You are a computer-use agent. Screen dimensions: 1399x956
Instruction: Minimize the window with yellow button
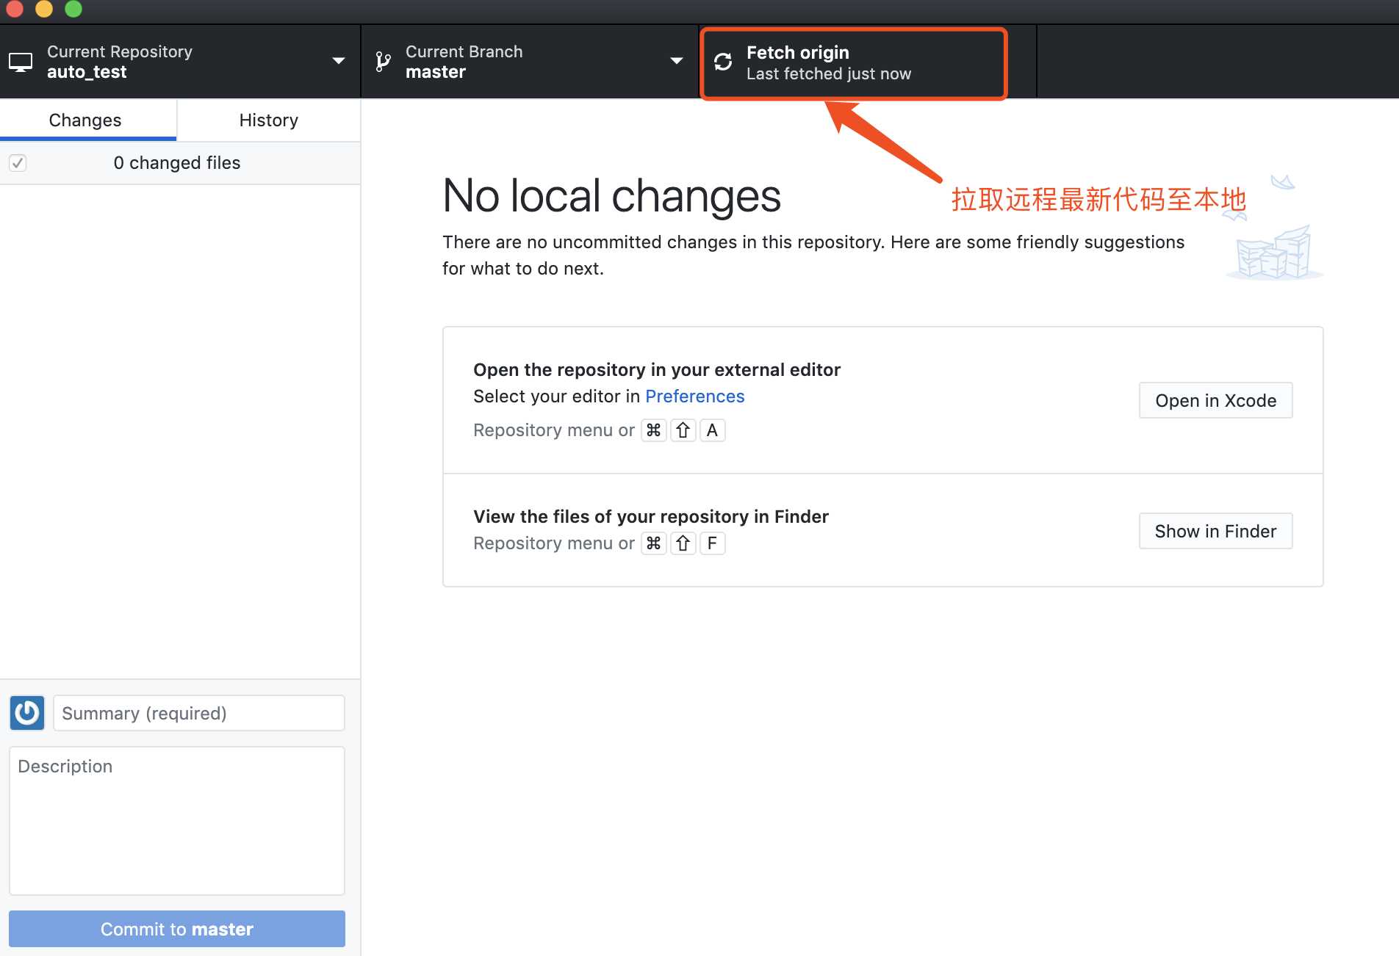[x=44, y=8]
